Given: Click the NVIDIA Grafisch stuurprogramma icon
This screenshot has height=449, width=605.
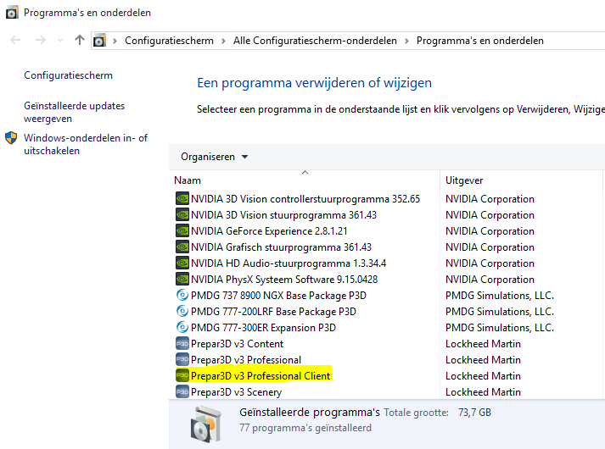Looking at the screenshot, I should pyautogui.click(x=182, y=247).
